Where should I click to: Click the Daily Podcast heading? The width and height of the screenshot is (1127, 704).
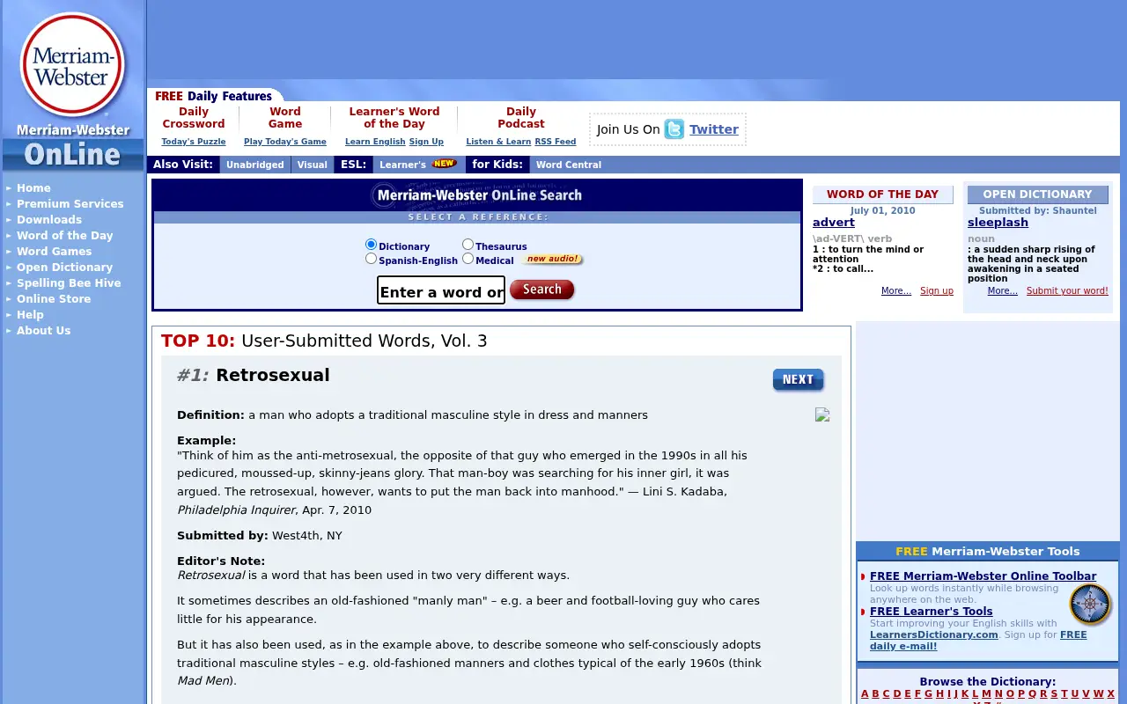tap(521, 118)
